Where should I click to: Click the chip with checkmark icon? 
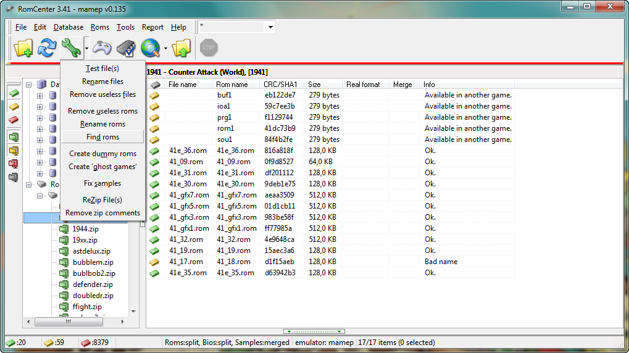[x=126, y=48]
